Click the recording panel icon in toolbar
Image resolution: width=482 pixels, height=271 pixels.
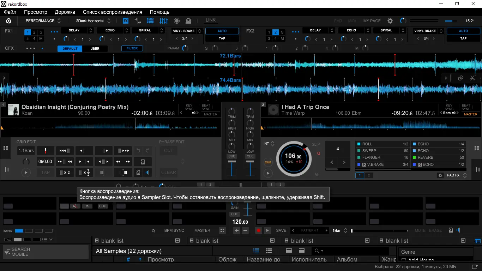[x=177, y=21]
